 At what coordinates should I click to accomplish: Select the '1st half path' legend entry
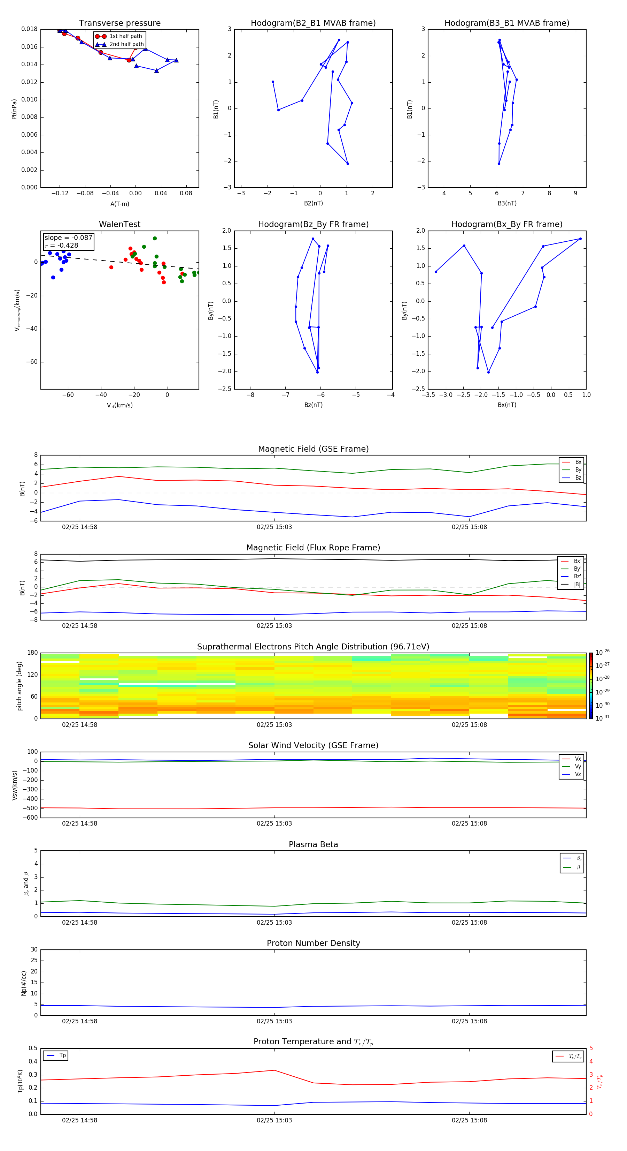(119, 36)
